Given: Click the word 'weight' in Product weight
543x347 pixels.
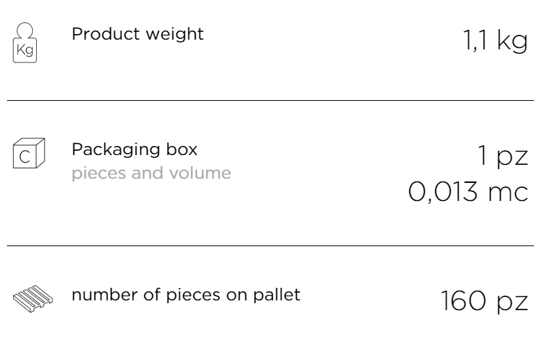Looking at the screenshot, I should (x=175, y=35).
